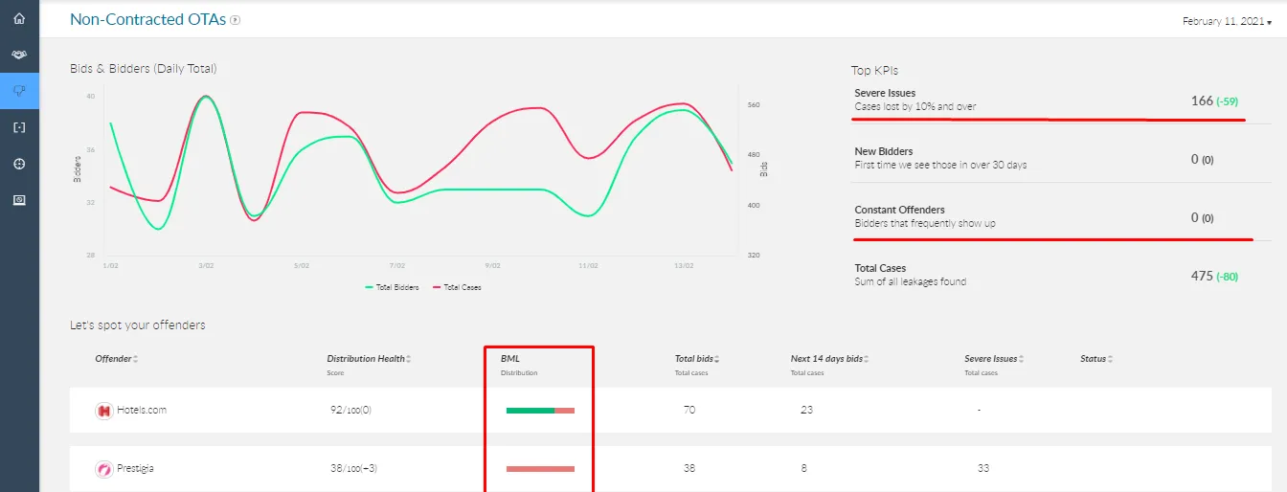Image resolution: width=1287 pixels, height=492 pixels.
Task: Open the crosshair target sidebar icon
Action: (19, 164)
